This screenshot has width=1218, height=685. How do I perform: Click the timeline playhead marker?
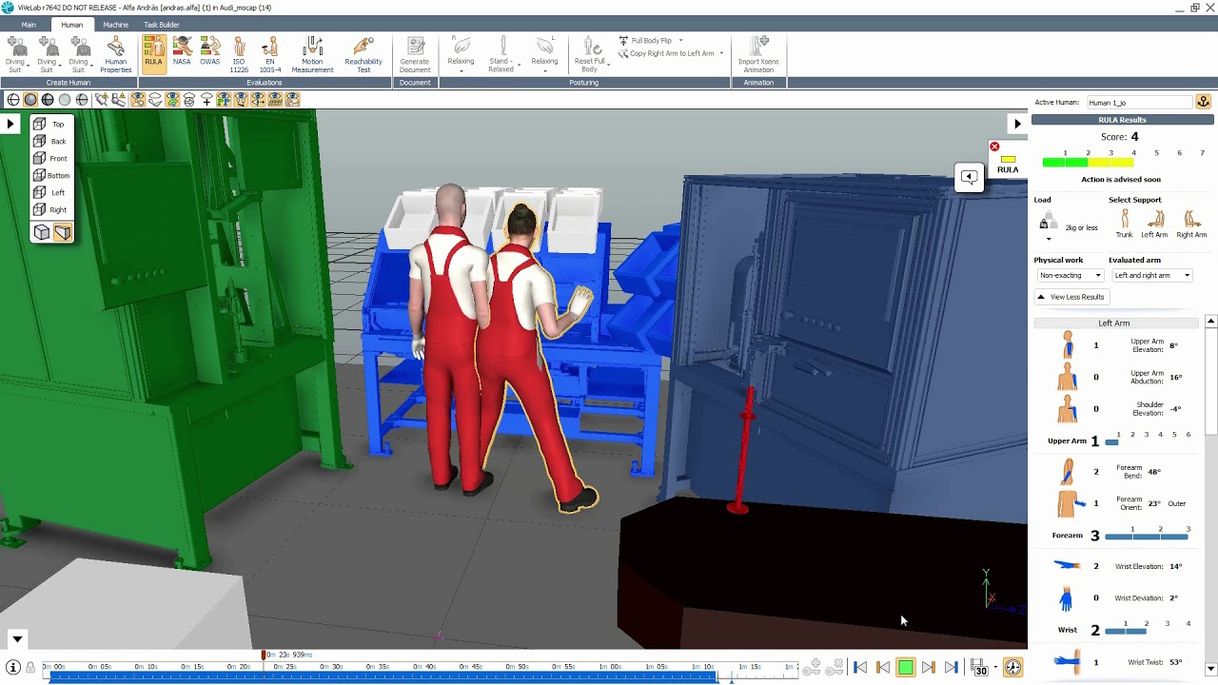264,655
